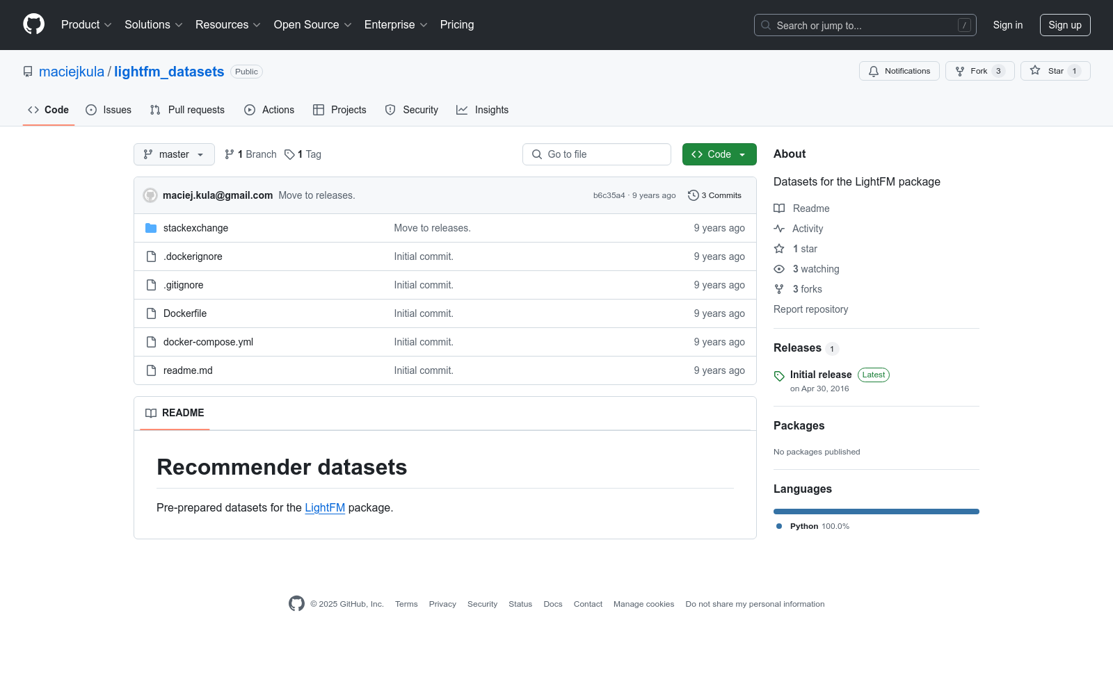Click the slash shortcut icon in search box
The width and height of the screenshot is (1113, 695).
(x=964, y=25)
